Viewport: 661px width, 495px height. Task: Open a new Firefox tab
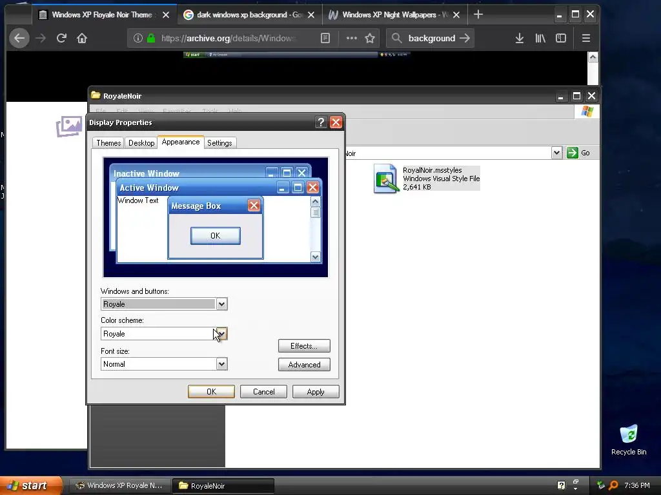[478, 15]
